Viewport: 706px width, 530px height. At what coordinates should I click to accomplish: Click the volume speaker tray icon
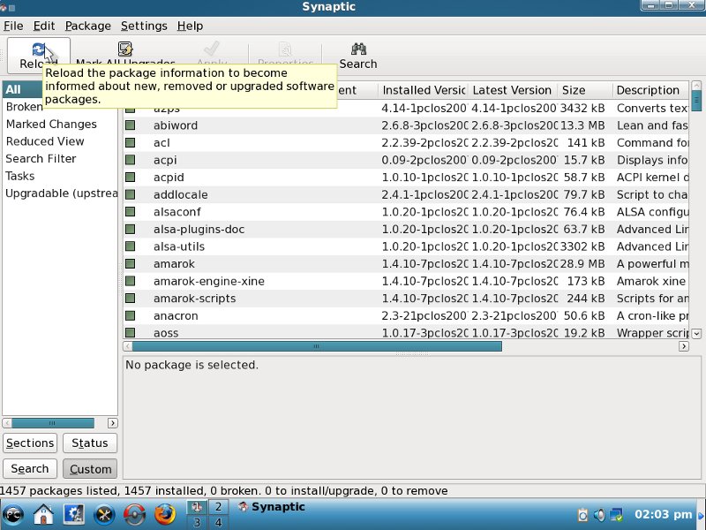click(x=599, y=514)
